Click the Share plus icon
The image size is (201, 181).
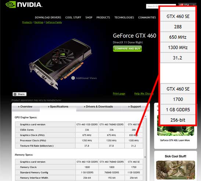15,94
